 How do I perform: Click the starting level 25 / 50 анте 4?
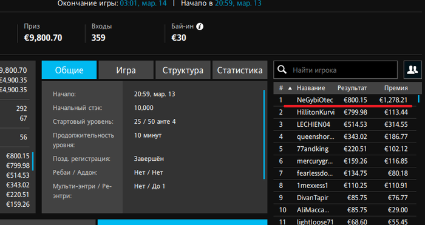tap(155, 121)
